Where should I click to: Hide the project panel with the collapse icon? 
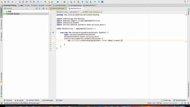tap(47, 9)
